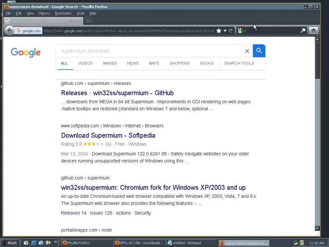The width and height of the screenshot is (329, 247).
Task: Click the second system tray icon
Action: [302, 242]
